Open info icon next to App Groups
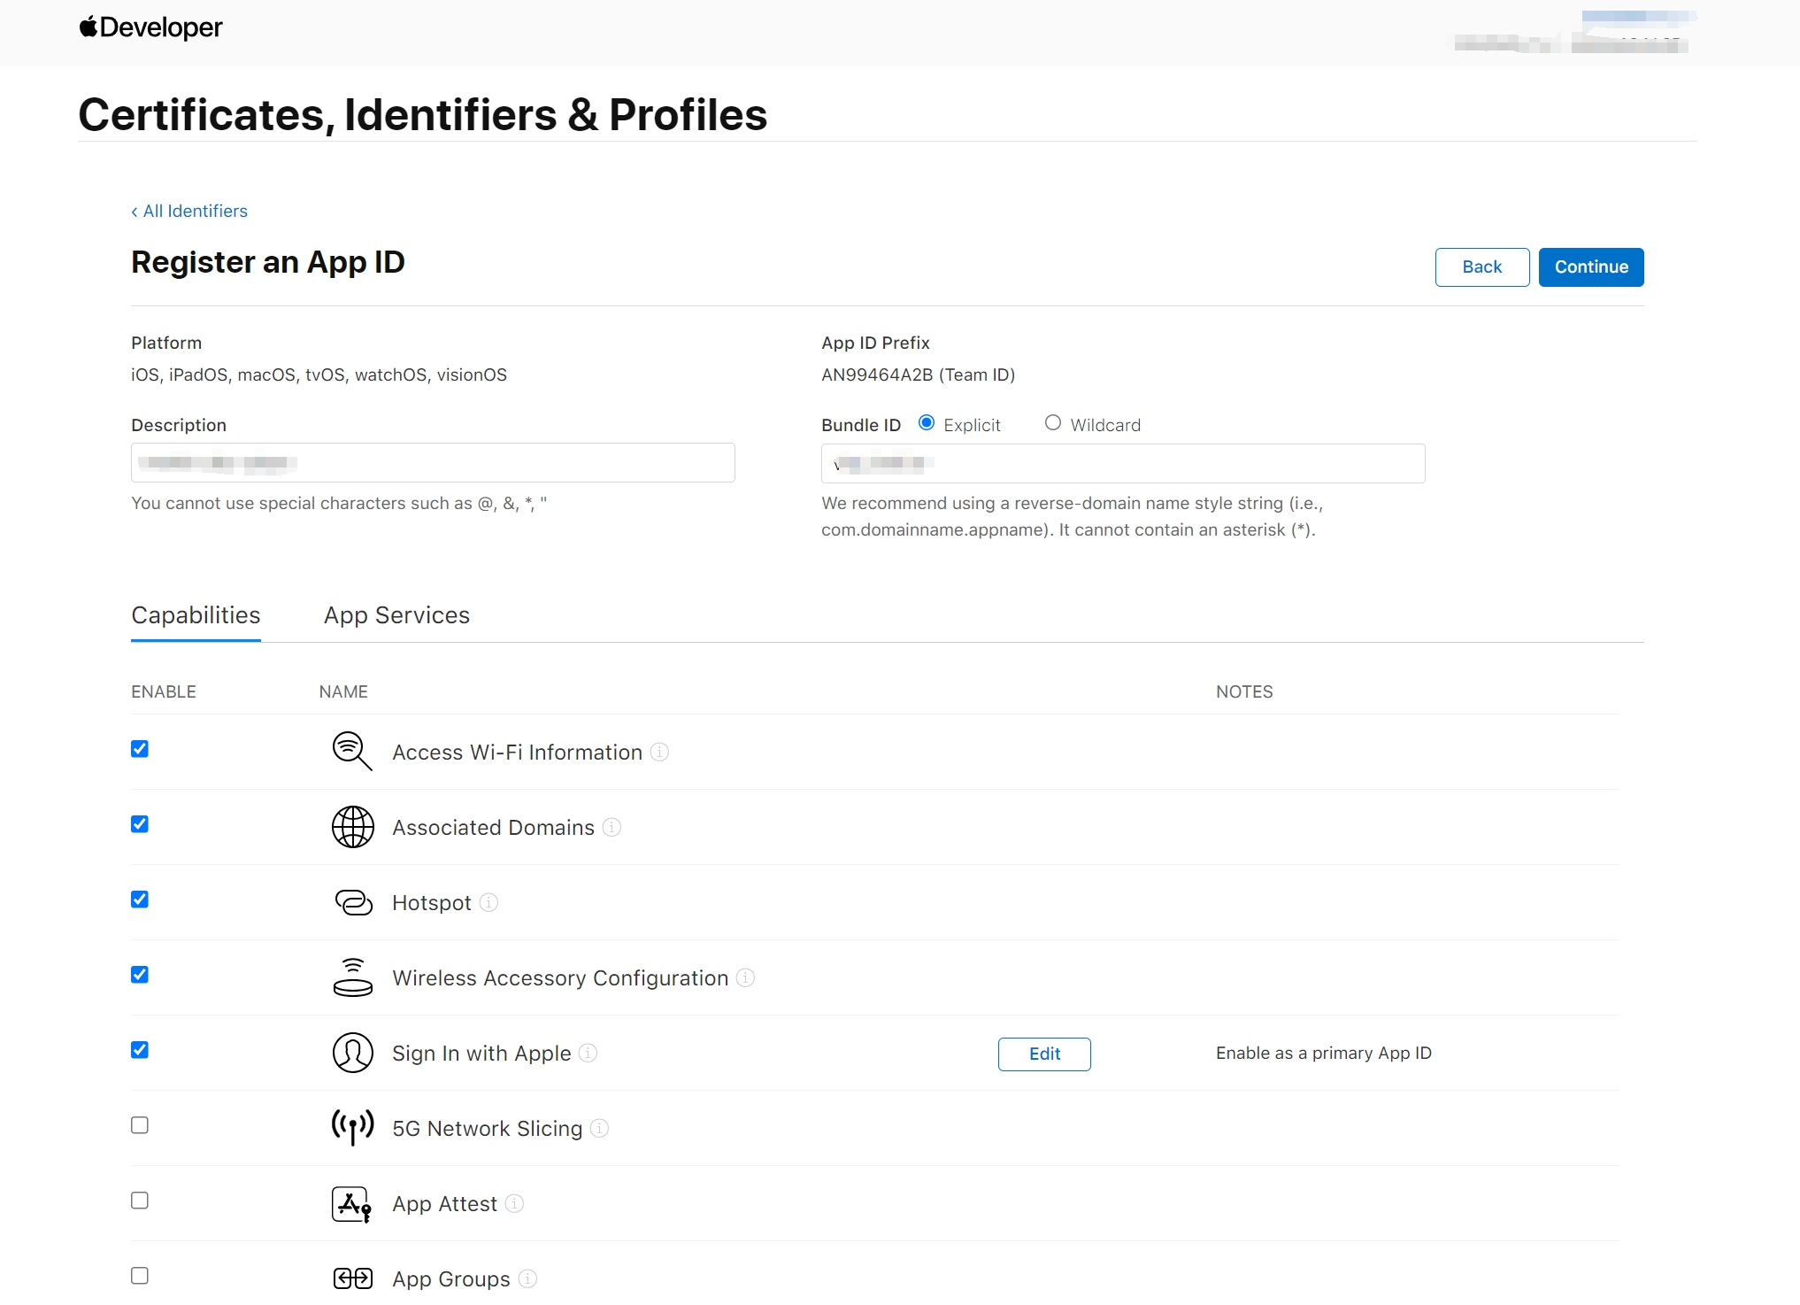Viewport: 1800px width, 1305px height. (x=527, y=1278)
